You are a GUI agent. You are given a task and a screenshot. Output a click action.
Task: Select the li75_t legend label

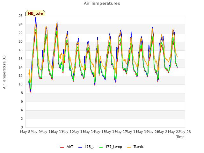tap(89, 147)
